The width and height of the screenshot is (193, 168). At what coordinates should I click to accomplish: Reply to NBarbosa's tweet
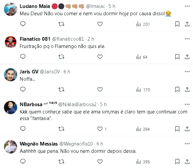point(23,129)
